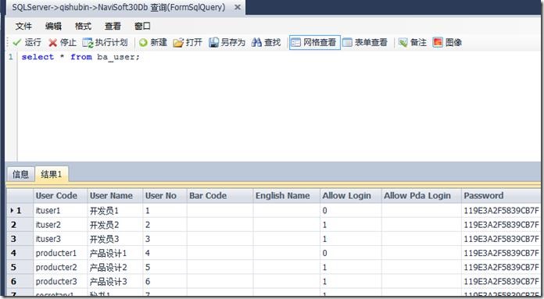Viewport: 544px width, 299px height.
Task: Select row header 5 in results
Action: click(20, 268)
